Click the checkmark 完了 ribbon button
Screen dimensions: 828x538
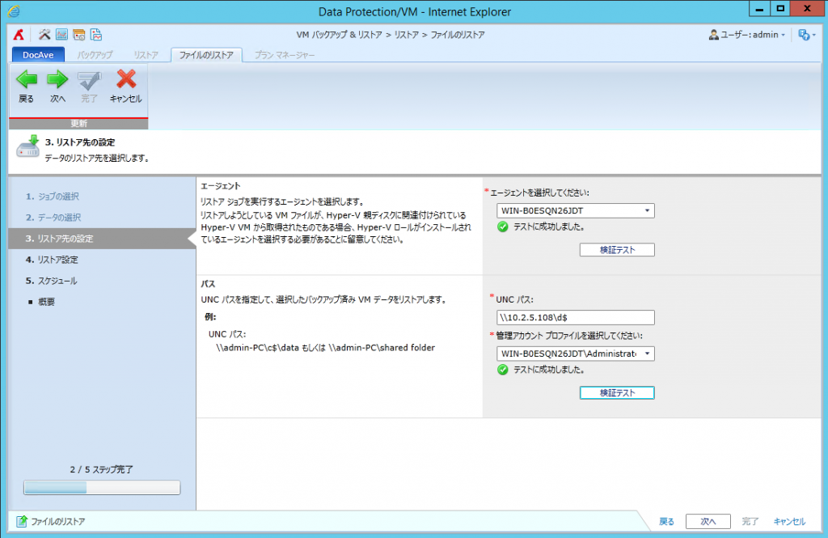coord(89,87)
